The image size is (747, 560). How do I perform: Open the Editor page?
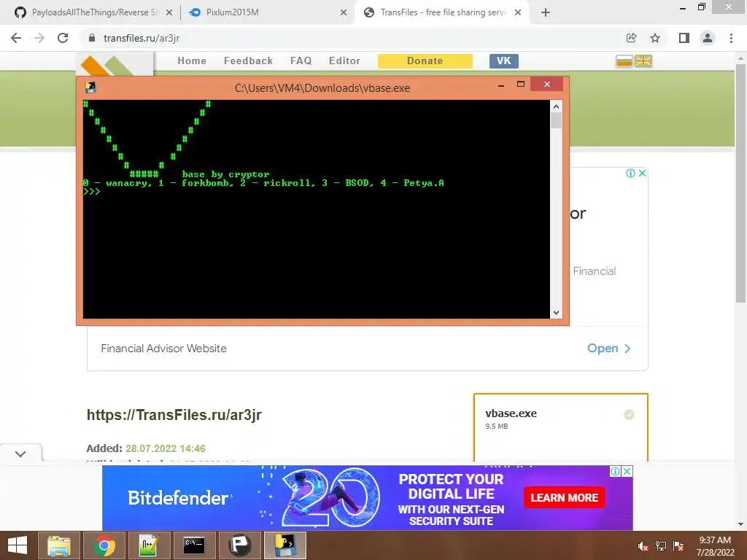(344, 61)
